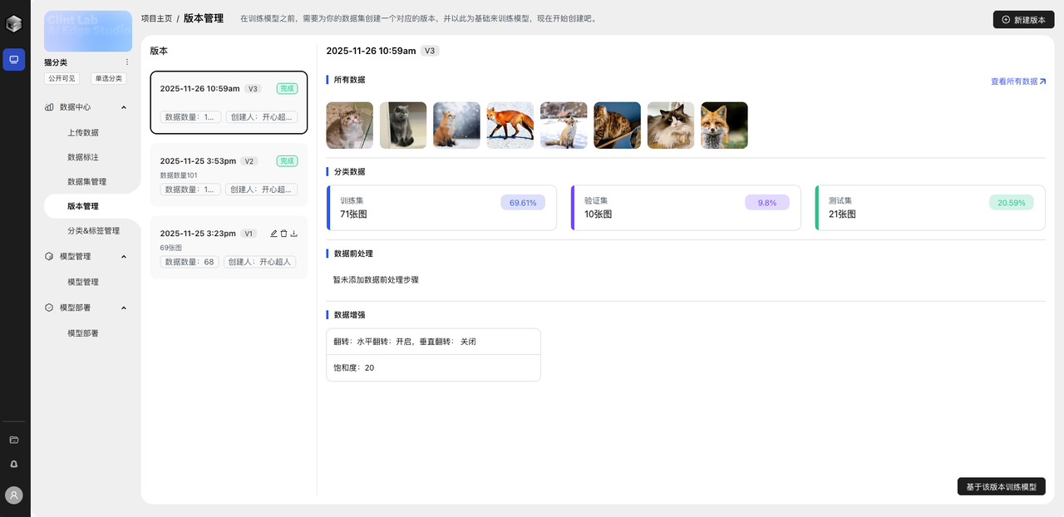Select the 单选分类 tag

coord(108,77)
